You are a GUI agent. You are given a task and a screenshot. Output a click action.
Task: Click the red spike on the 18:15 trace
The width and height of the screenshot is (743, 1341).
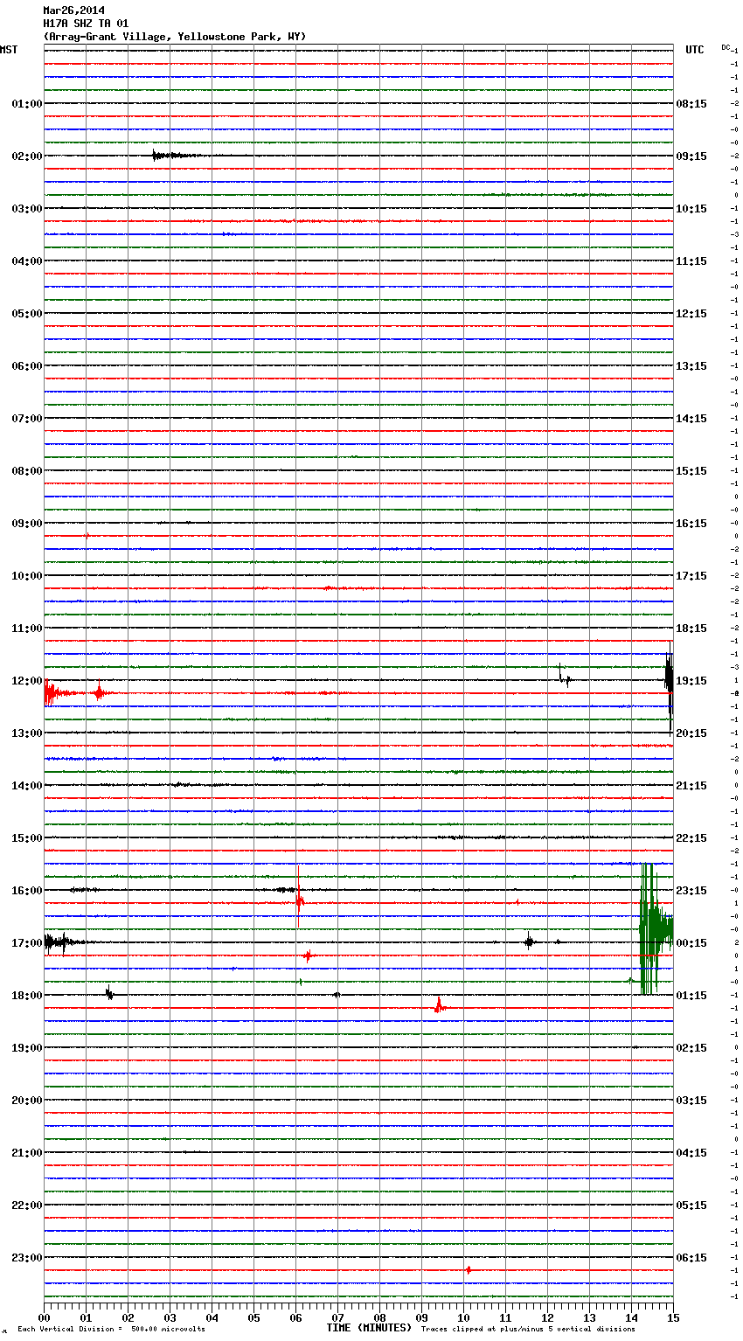click(x=439, y=1005)
